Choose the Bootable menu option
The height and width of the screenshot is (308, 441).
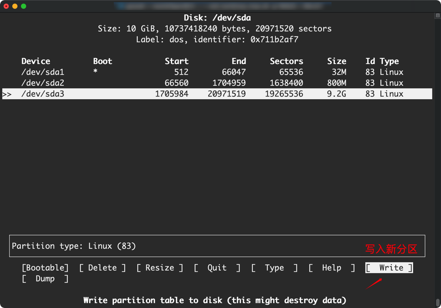(45, 268)
